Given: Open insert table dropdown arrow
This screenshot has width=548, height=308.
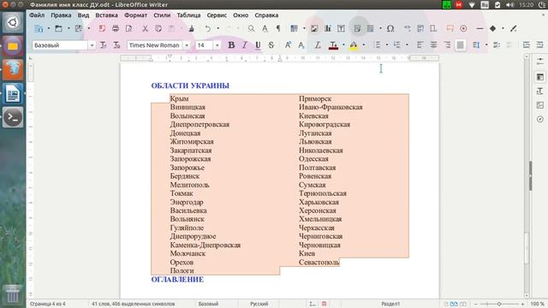Looking at the screenshot, I should click(x=304, y=28).
